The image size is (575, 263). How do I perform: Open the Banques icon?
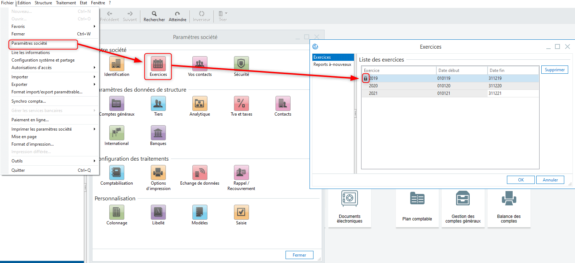(x=158, y=133)
